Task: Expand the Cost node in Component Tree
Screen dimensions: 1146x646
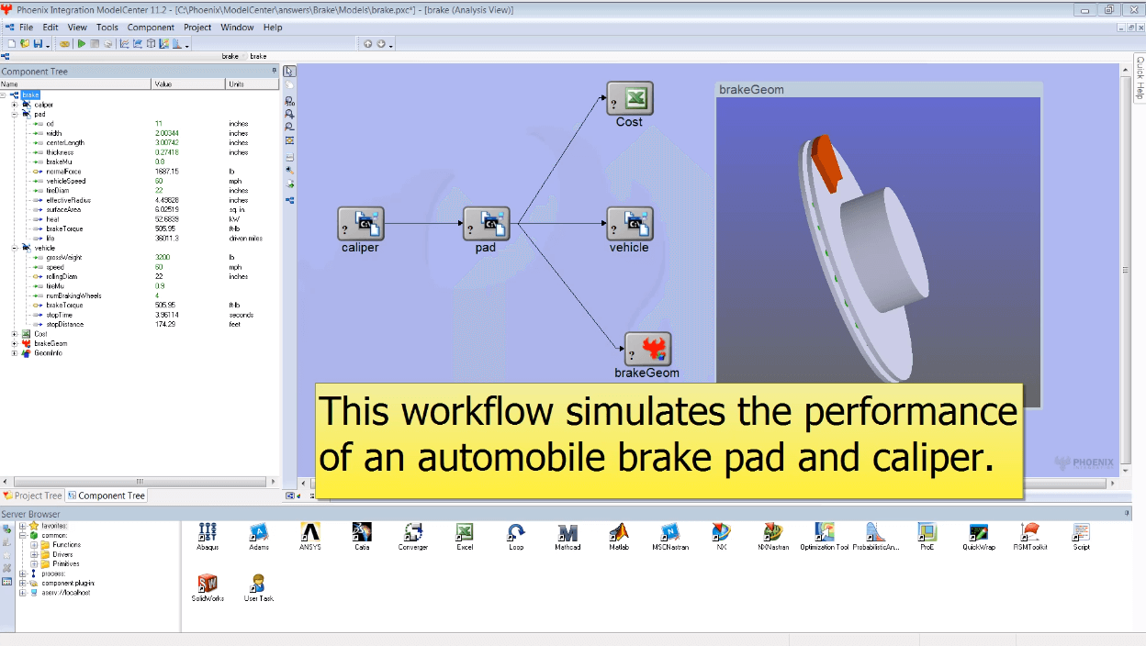Action: click(x=14, y=334)
